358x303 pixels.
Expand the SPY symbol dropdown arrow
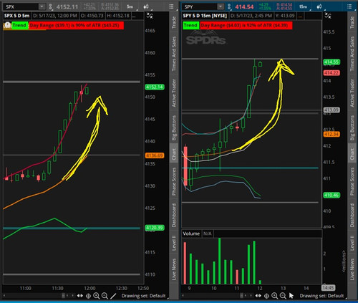pyautogui.click(x=221, y=6)
